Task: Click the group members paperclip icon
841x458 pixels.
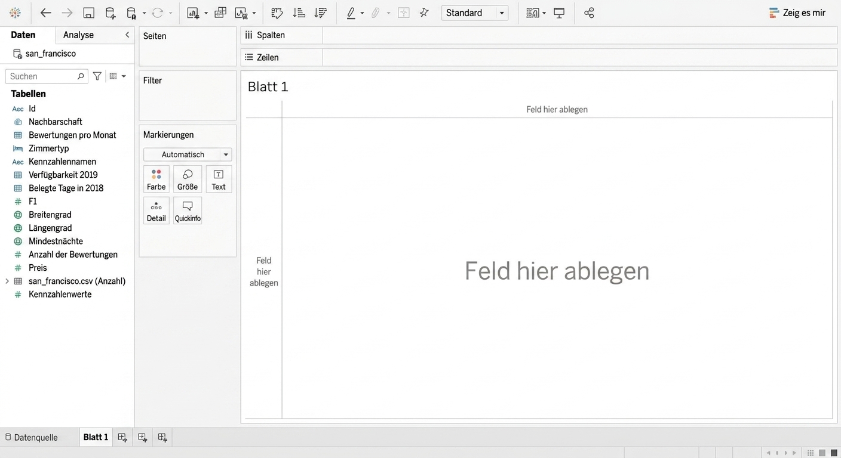Action: pos(376,13)
